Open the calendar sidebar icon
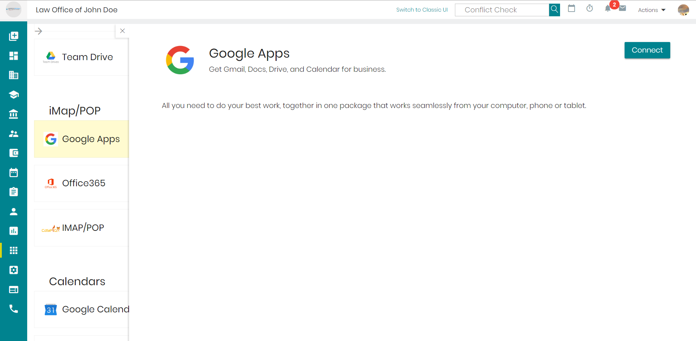Screen dimensions: 696x341 pyautogui.click(x=13, y=172)
